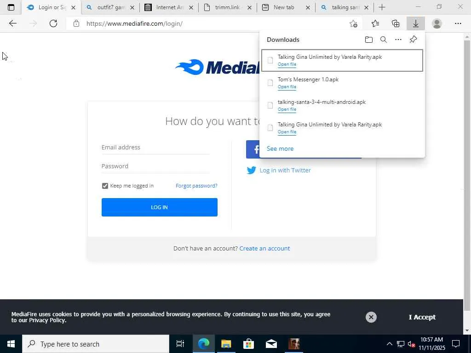Go back to the previous page
Image resolution: width=471 pixels, height=353 pixels.
pyautogui.click(x=12, y=23)
